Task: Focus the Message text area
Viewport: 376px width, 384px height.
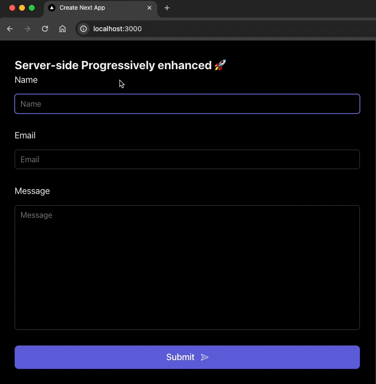Action: pos(187,268)
